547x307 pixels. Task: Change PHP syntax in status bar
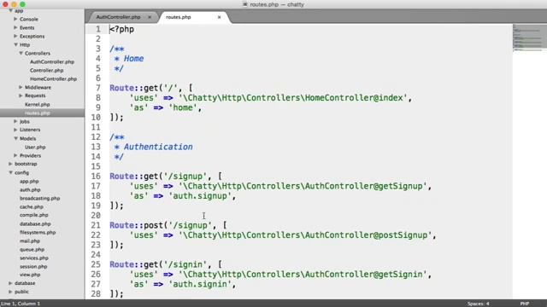tap(525, 304)
